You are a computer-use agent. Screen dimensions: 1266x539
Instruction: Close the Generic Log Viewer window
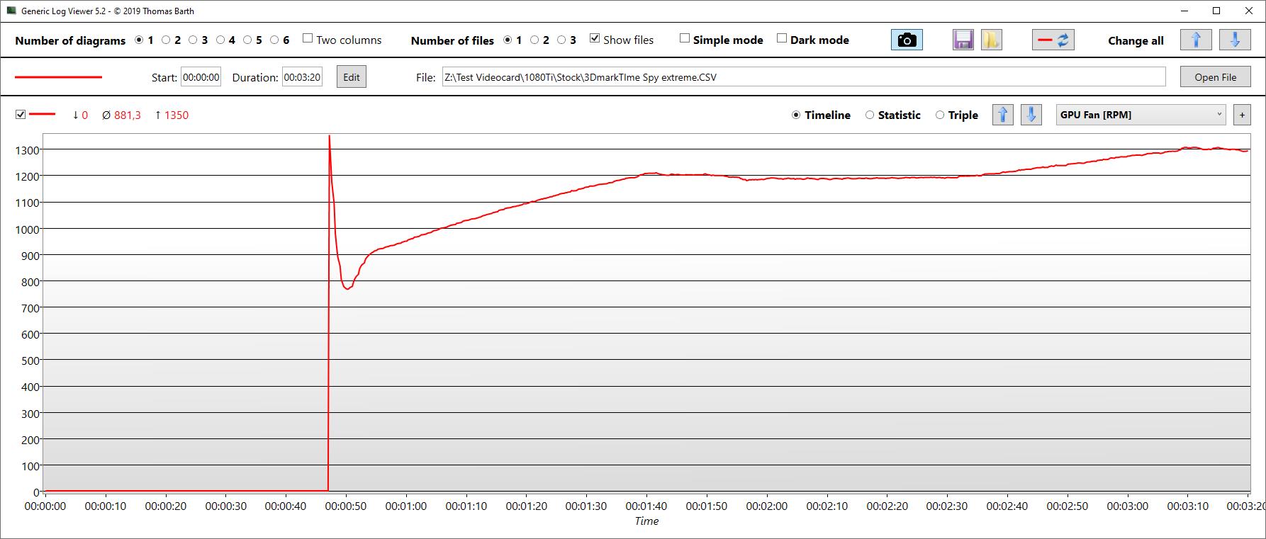coord(1249,11)
